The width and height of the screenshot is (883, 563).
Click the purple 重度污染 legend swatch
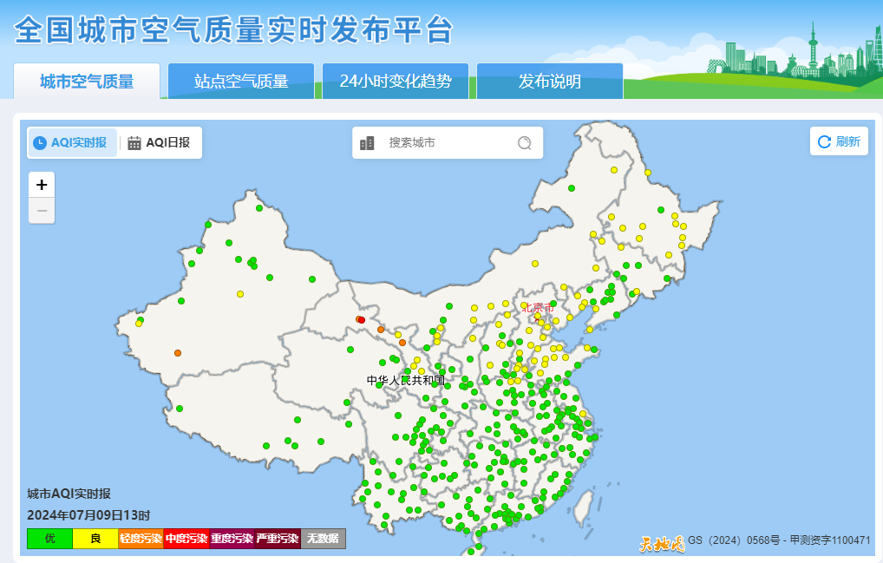coord(232,539)
